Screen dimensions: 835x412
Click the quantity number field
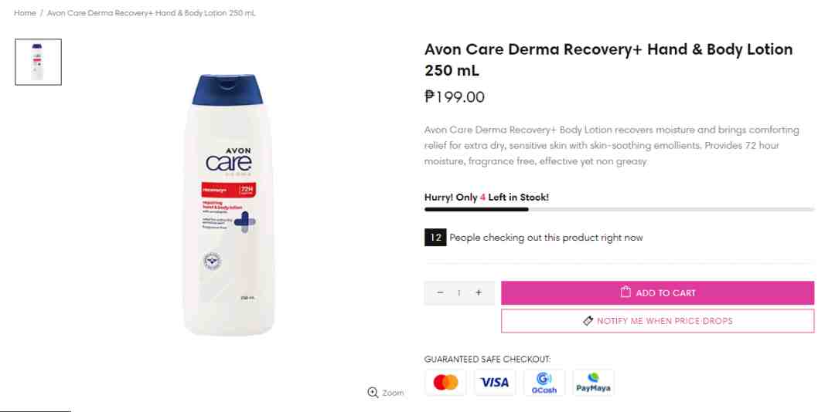pyautogui.click(x=459, y=293)
